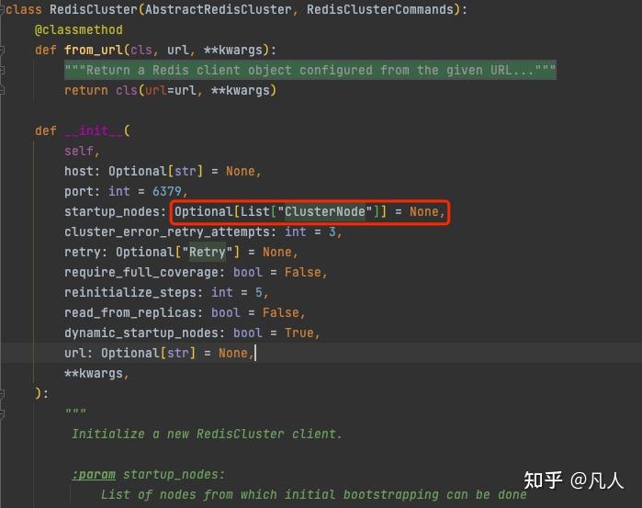Click the True default value
This screenshot has height=508, width=642.
298,333
